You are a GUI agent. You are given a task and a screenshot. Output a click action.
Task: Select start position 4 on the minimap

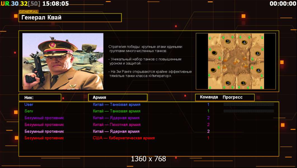244,42
